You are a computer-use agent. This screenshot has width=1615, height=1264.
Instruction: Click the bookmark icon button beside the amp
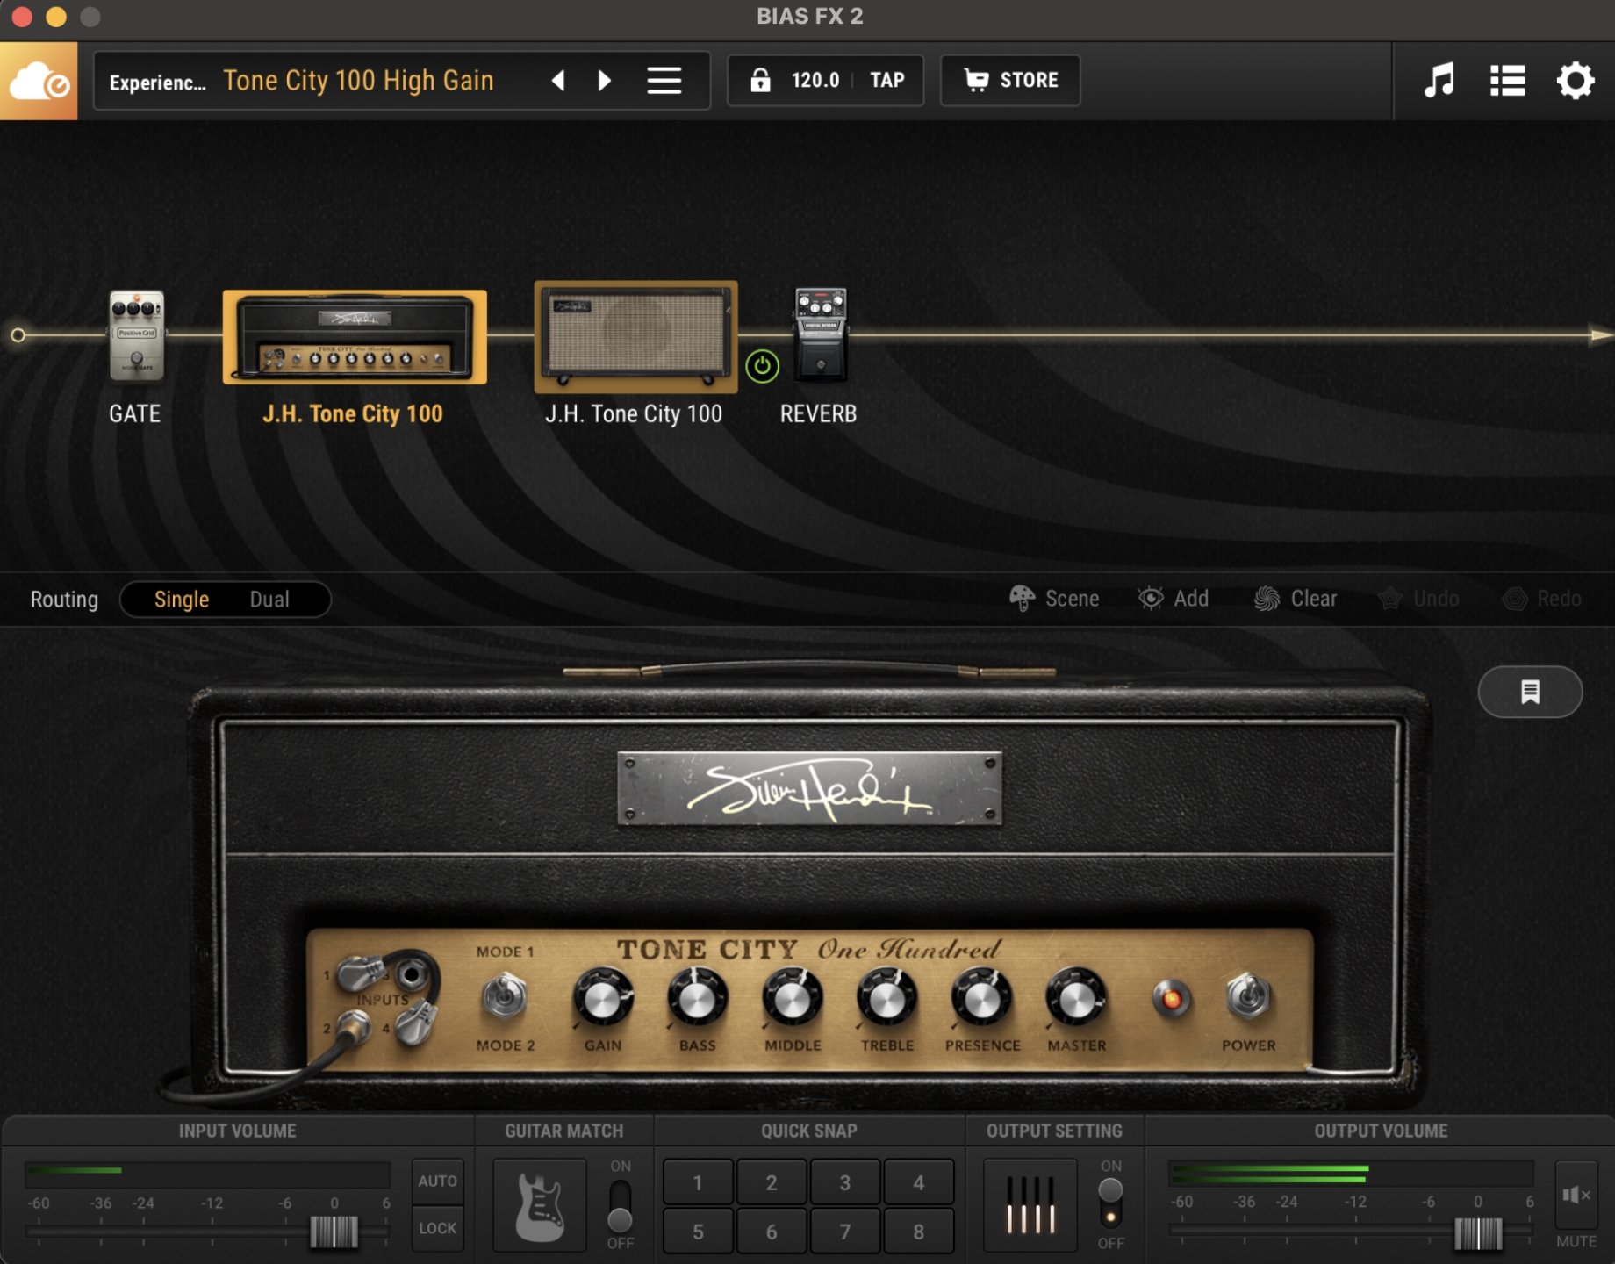pos(1530,692)
